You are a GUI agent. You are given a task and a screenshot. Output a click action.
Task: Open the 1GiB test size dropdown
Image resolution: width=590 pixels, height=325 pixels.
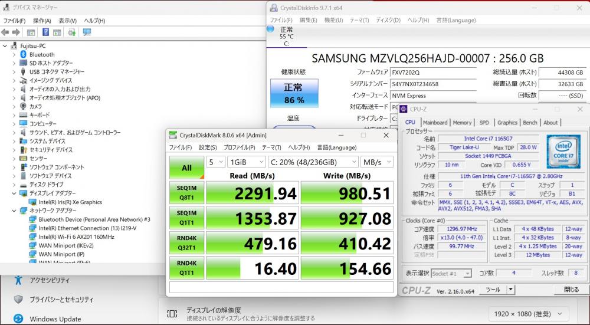247,162
